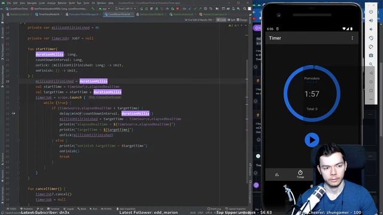This screenshot has height=215, width=383.
Task: Switch editor to Code view mode
Action: click(221, 20)
